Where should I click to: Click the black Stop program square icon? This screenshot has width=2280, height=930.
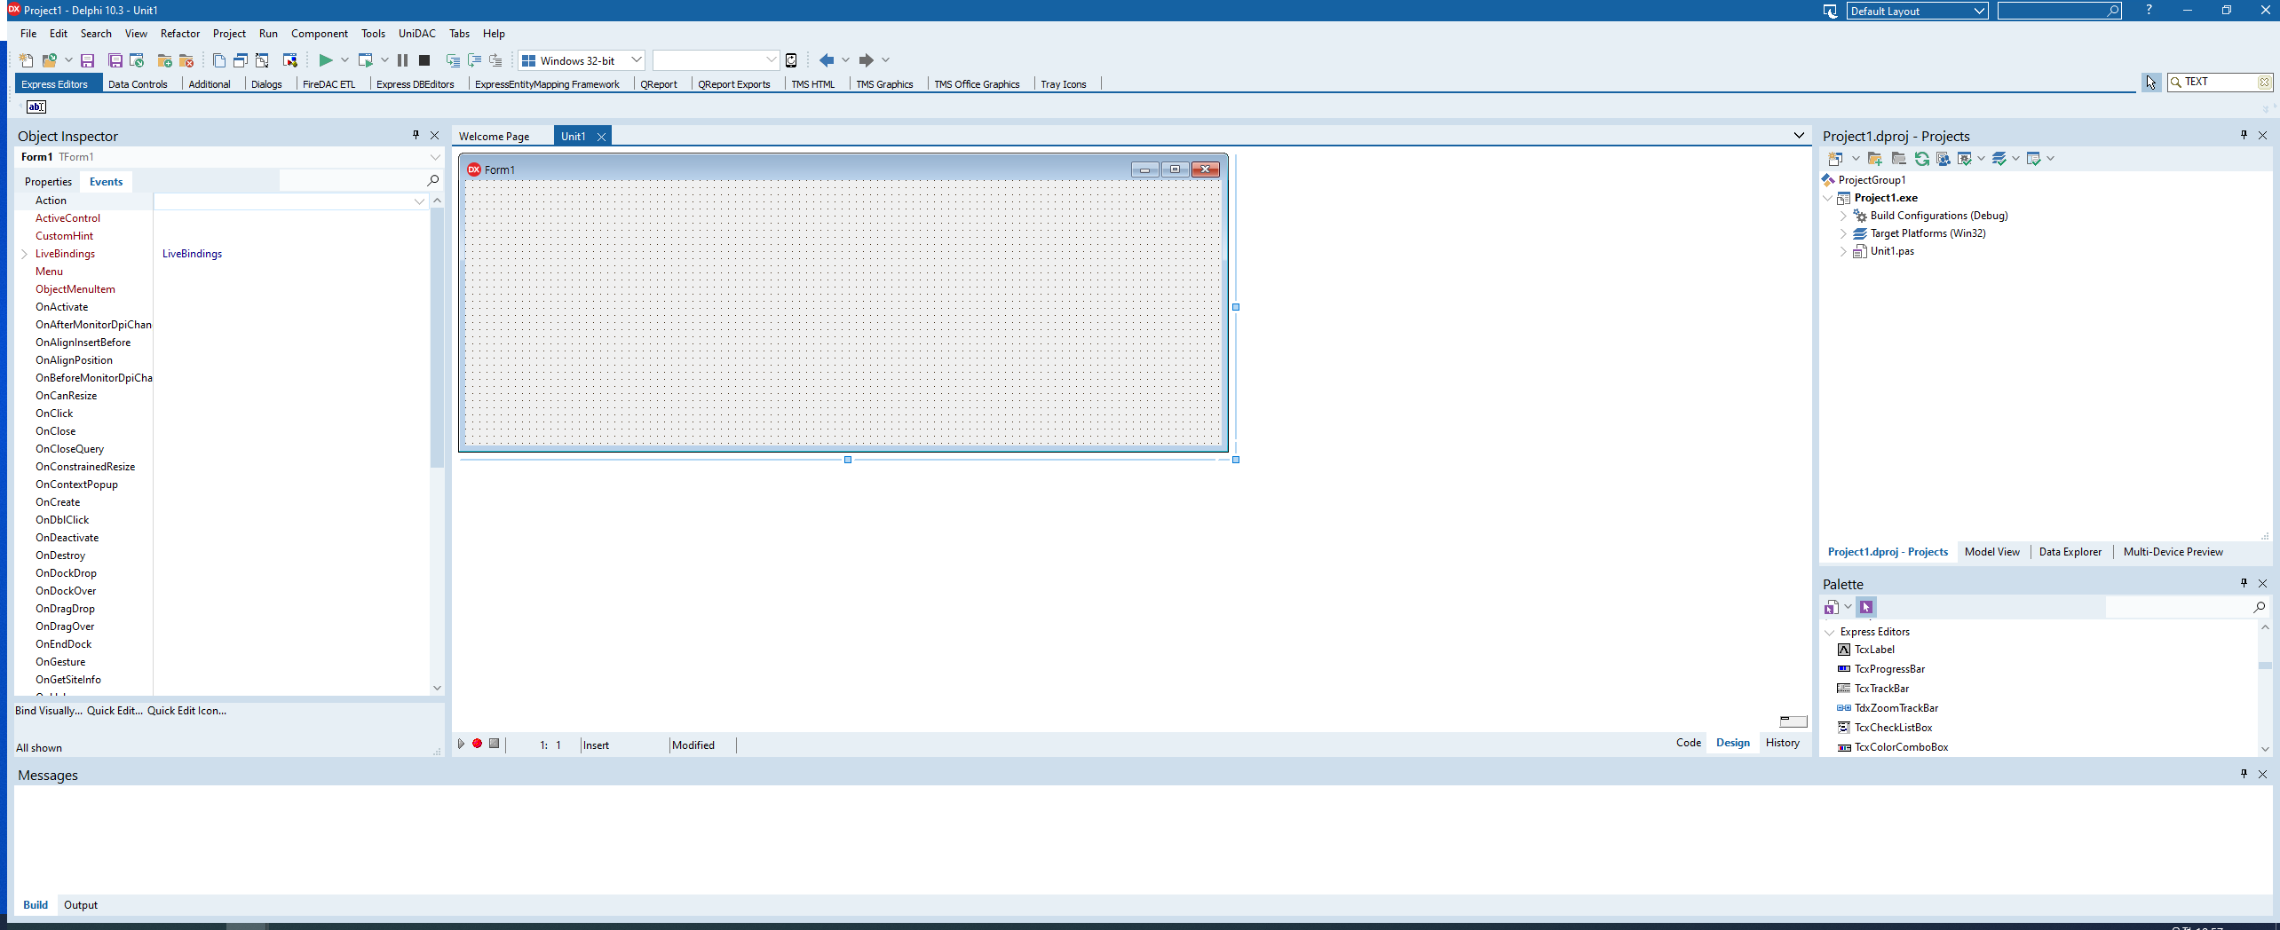click(424, 60)
